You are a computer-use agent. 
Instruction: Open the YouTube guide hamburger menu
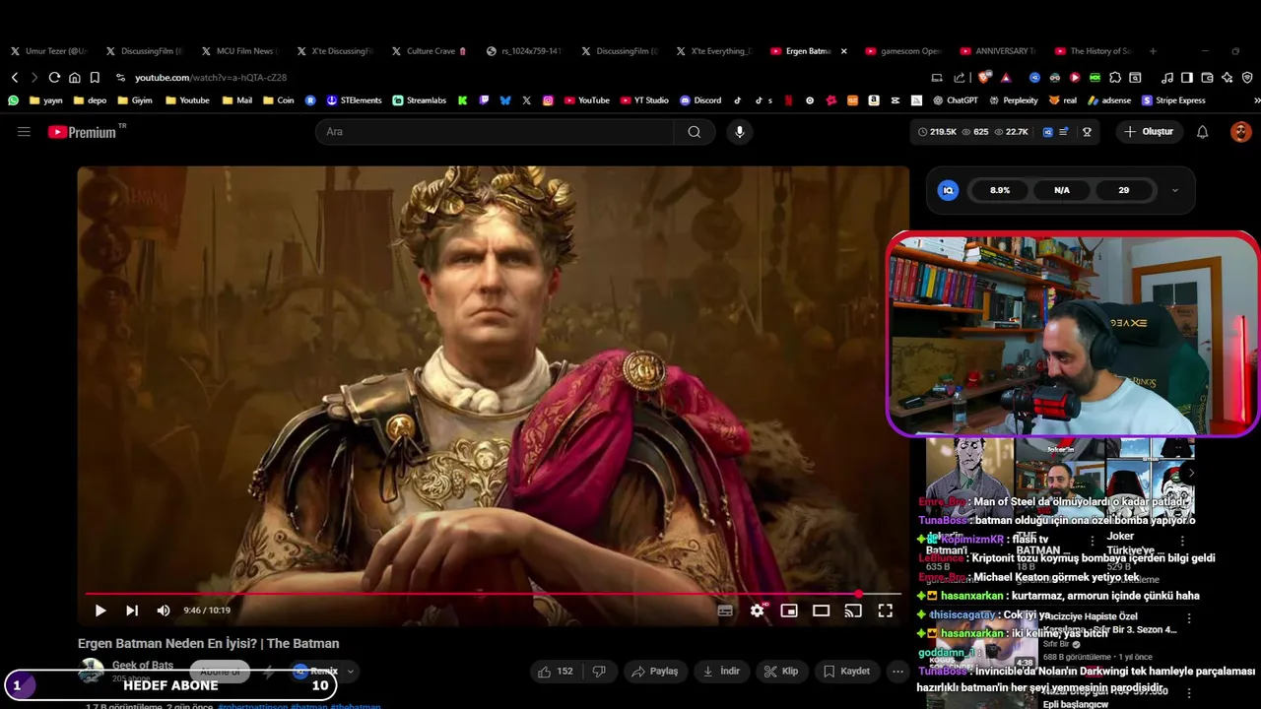coord(24,131)
